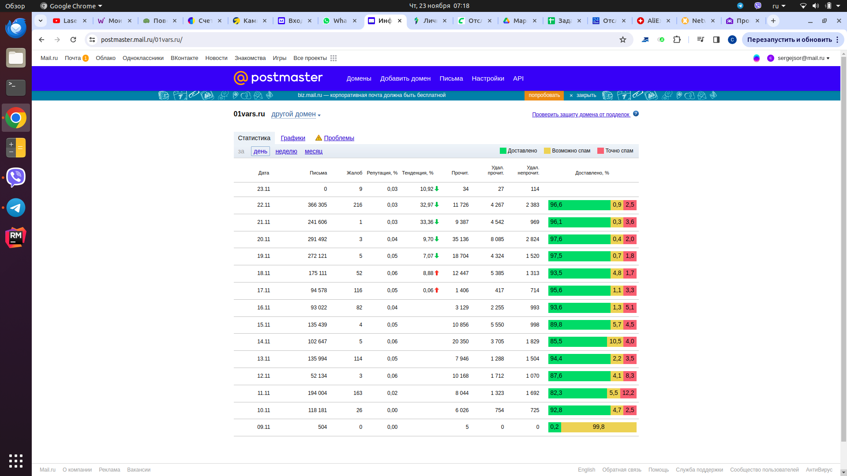Switch to the Графики tab
847x476 pixels.
point(293,138)
